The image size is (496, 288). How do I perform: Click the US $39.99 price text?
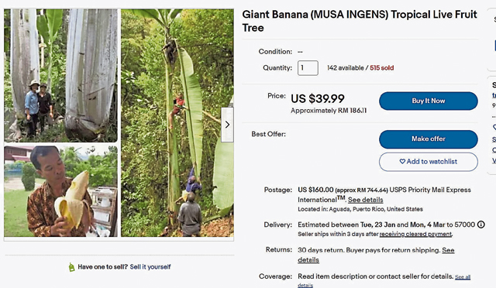point(318,98)
